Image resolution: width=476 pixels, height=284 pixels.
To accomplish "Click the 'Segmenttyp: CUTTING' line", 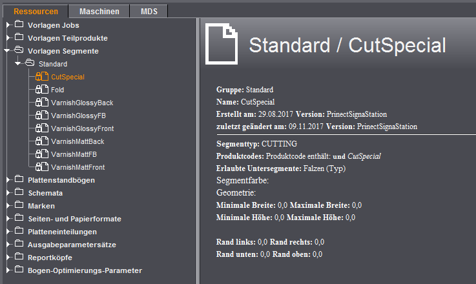I will pos(256,144).
